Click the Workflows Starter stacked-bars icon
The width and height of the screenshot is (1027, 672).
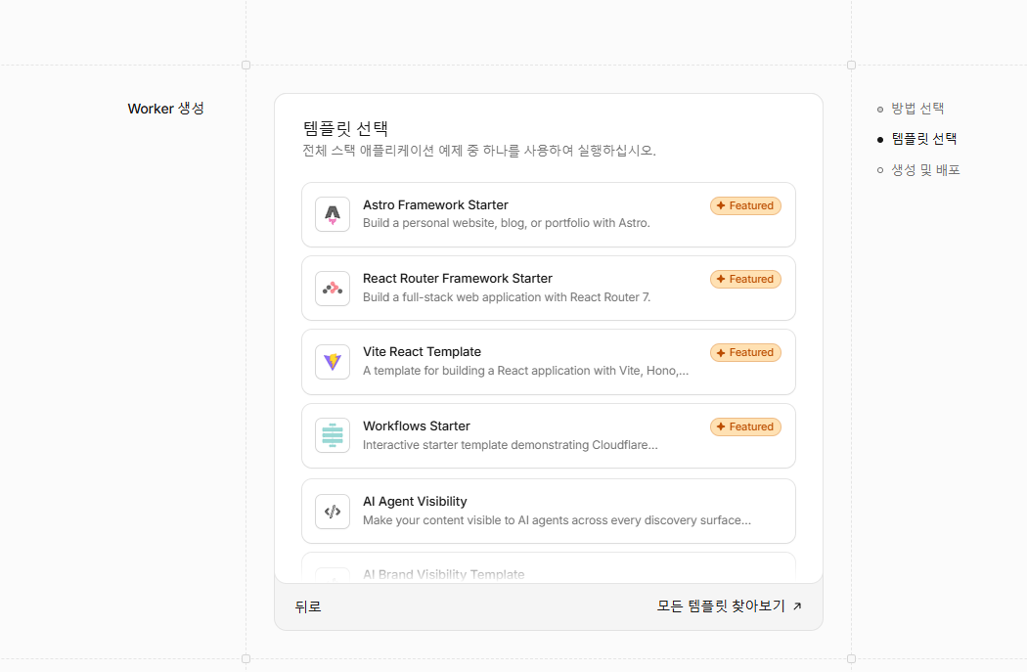pyautogui.click(x=333, y=435)
